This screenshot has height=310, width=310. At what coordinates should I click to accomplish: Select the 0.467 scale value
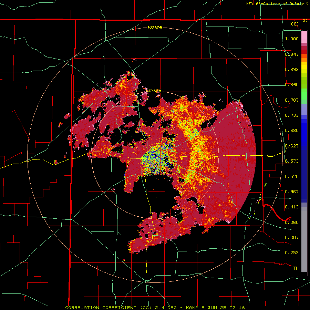tap(292, 192)
